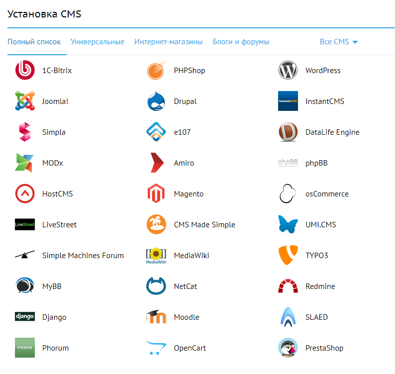Open the OpenCart text link
This screenshot has height=374, width=395.
point(190,348)
